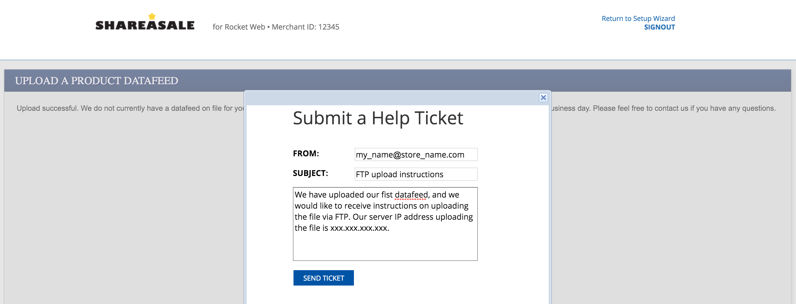Click the Merchant ID: 12345 text
The width and height of the screenshot is (796, 304).
pos(305,27)
